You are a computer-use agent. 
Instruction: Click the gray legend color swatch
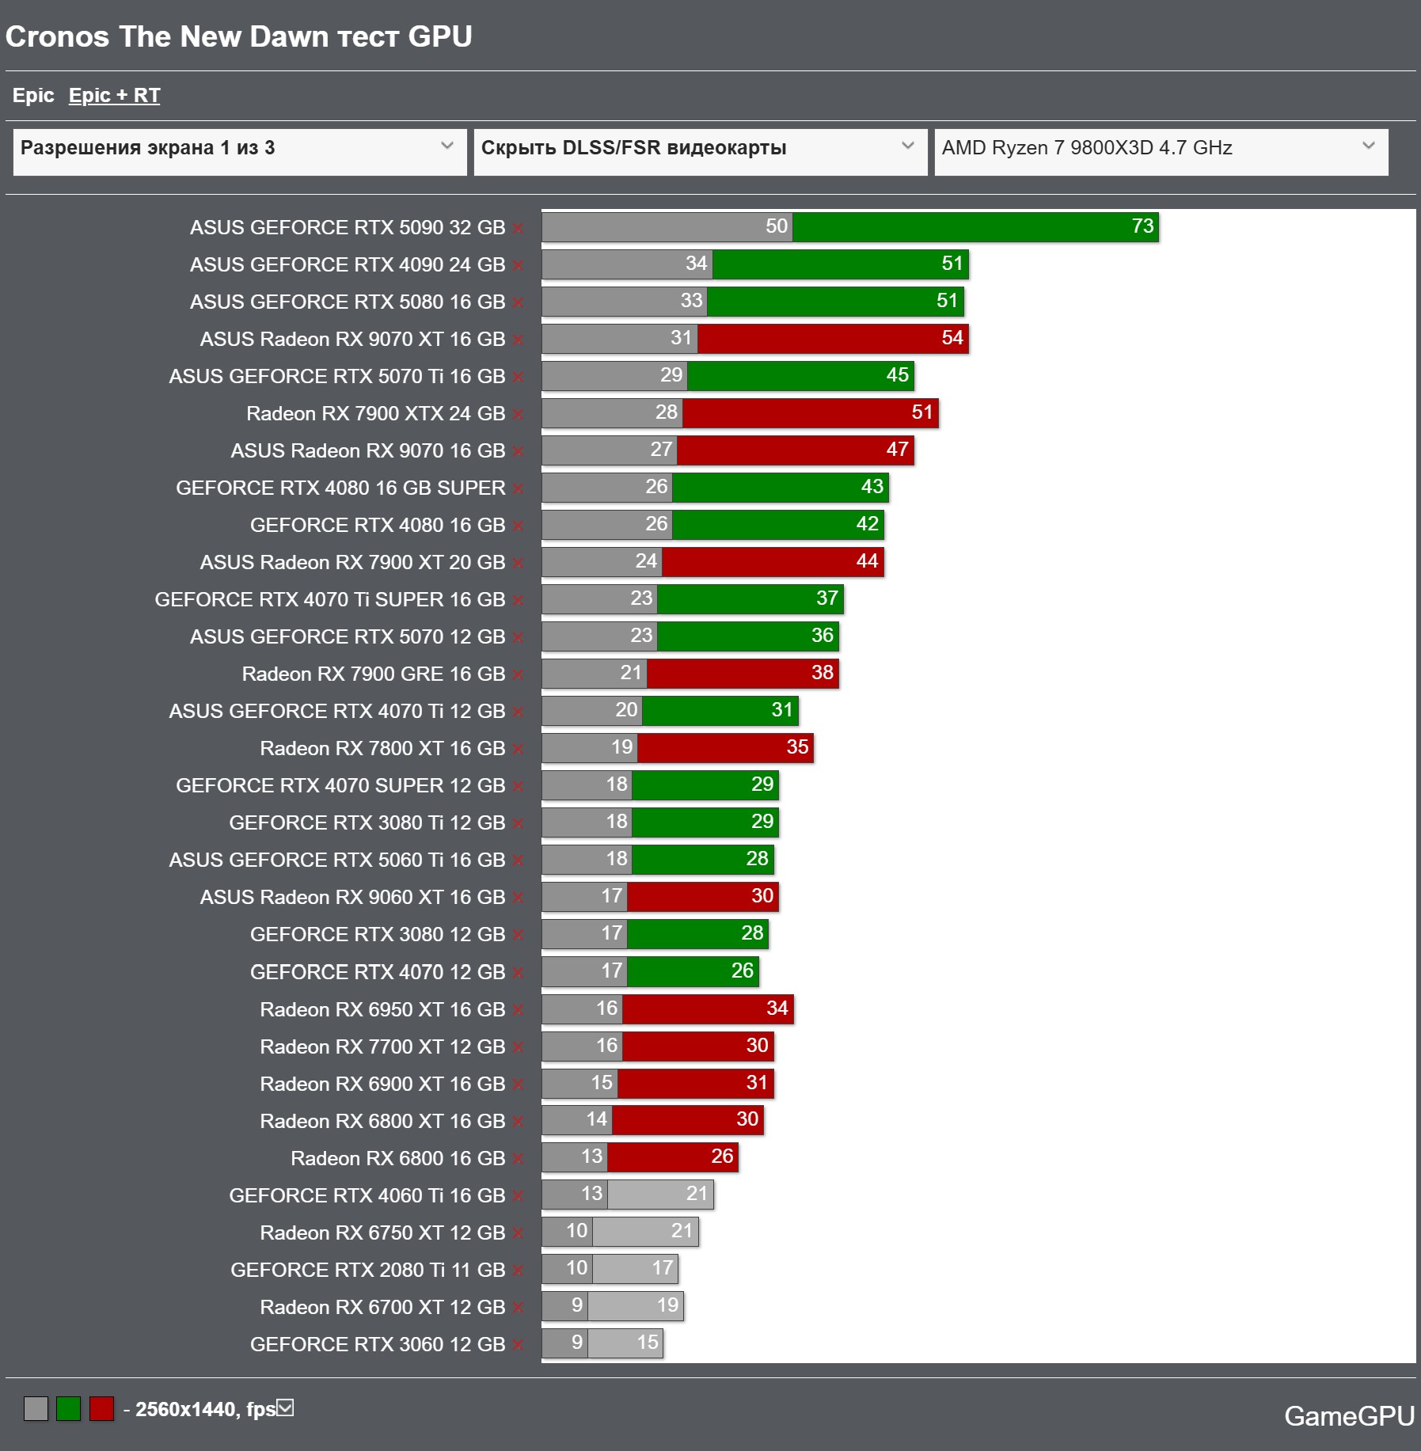[36, 1409]
